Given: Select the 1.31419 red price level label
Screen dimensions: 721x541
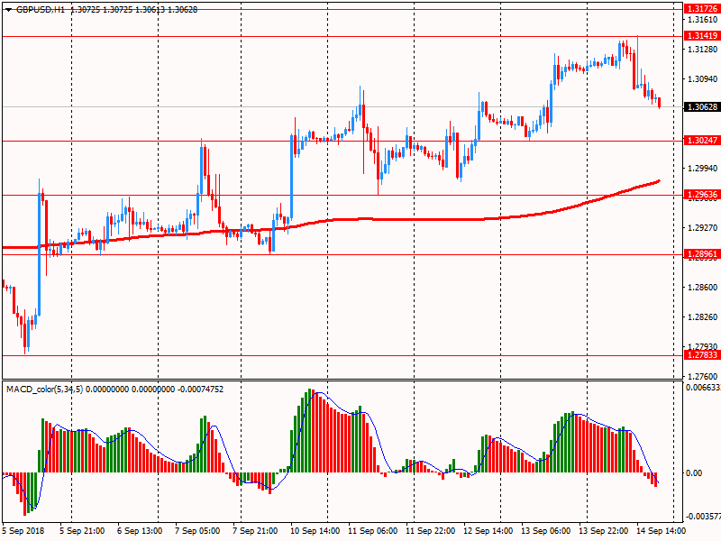Looking at the screenshot, I should pyautogui.click(x=702, y=36).
